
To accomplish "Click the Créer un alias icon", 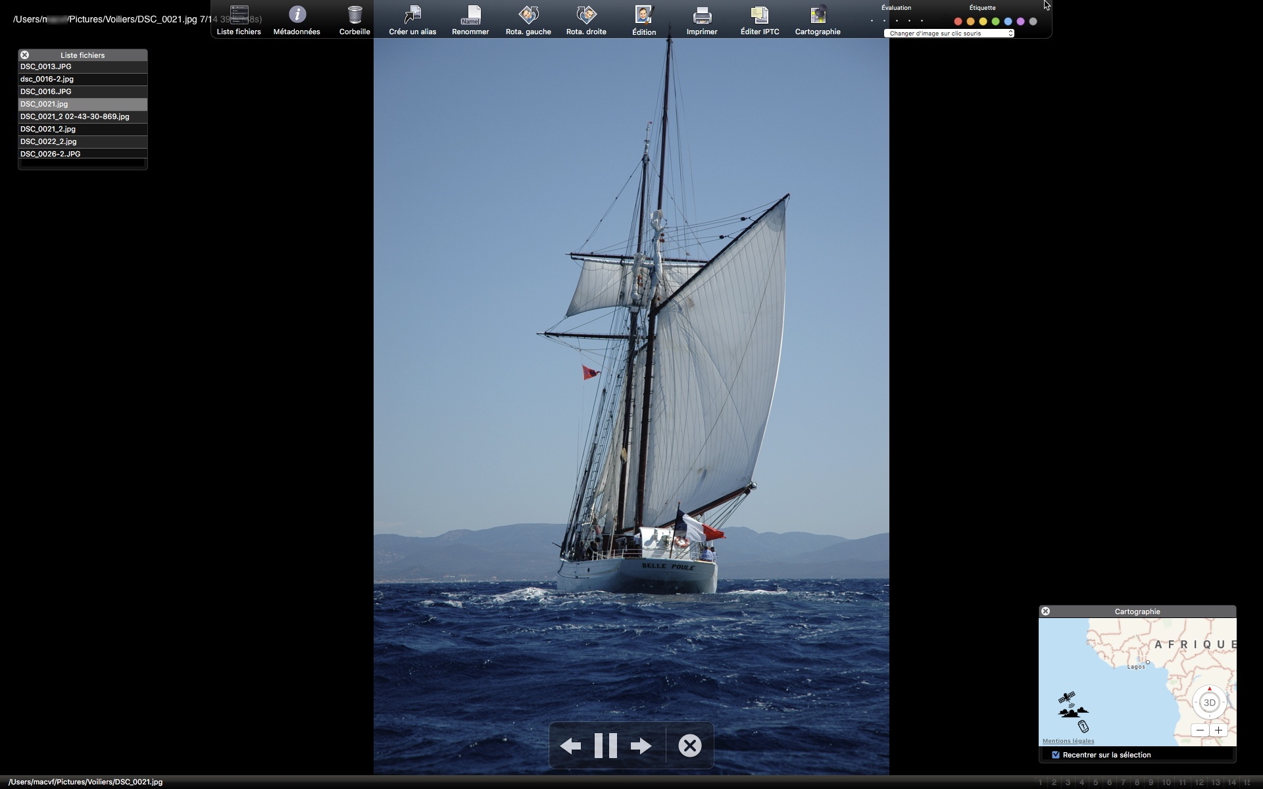I will coord(412,14).
